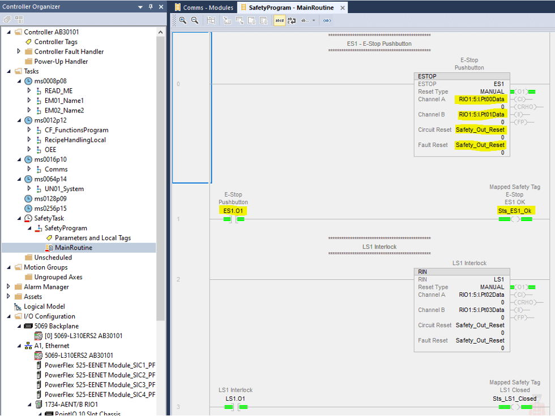This screenshot has height=416, width=555.
Task: Select [0] 5069-L310ERS2 AB30101 controller
Action: tap(84, 336)
